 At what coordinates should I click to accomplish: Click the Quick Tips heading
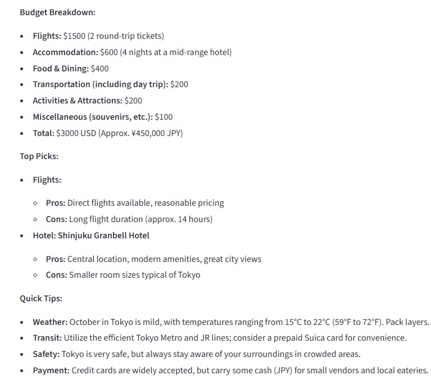pyautogui.click(x=41, y=298)
